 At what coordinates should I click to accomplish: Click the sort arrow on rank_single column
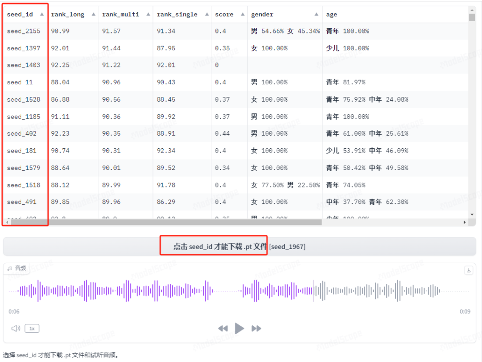(208, 14)
